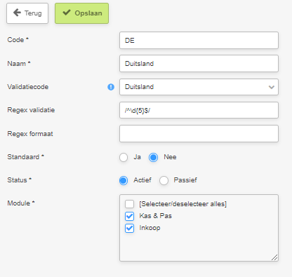Click the empty Regex formaat field
This screenshot has height=277, width=292.
[x=199, y=134]
